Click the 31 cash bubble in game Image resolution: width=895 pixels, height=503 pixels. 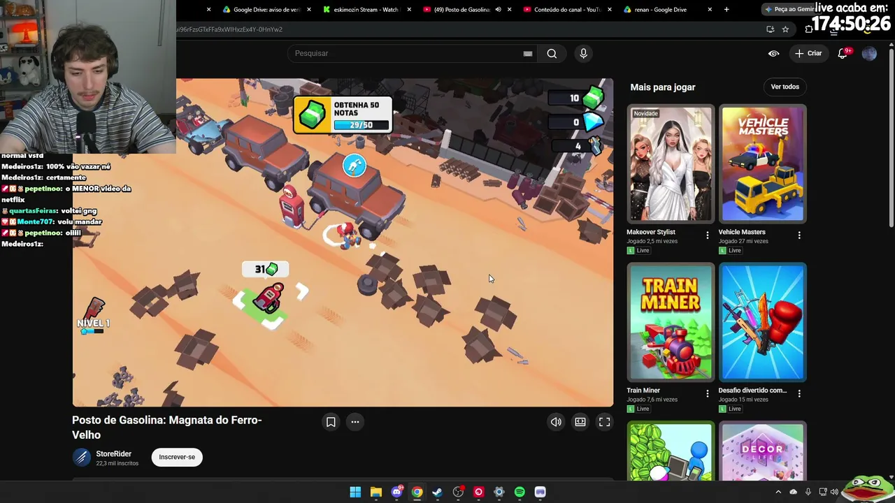pos(266,269)
